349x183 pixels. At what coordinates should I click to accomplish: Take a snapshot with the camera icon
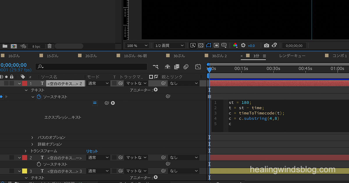point(266,46)
